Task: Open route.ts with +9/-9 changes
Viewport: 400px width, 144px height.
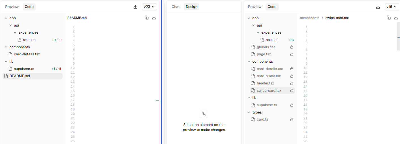Action: [33, 40]
